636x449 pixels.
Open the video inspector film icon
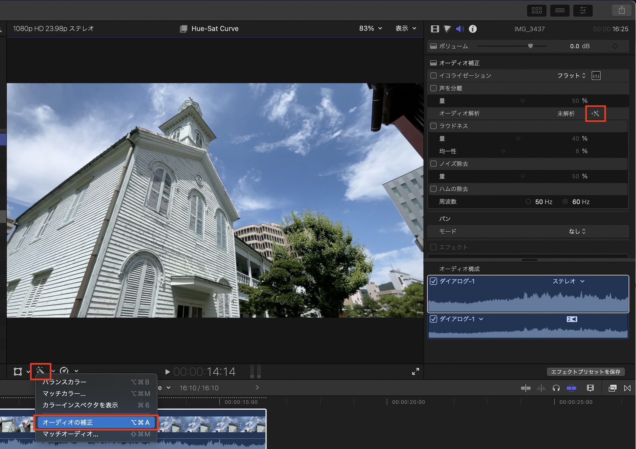(435, 29)
